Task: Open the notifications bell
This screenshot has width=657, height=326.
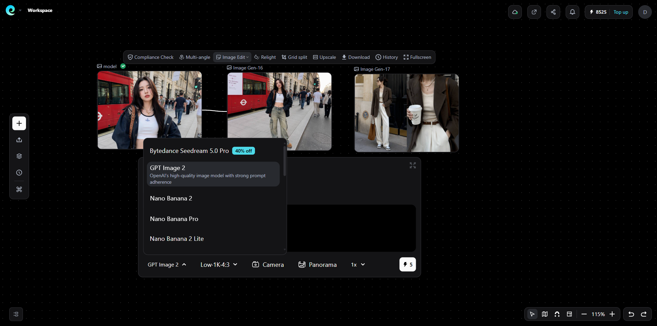Action: [x=572, y=12]
